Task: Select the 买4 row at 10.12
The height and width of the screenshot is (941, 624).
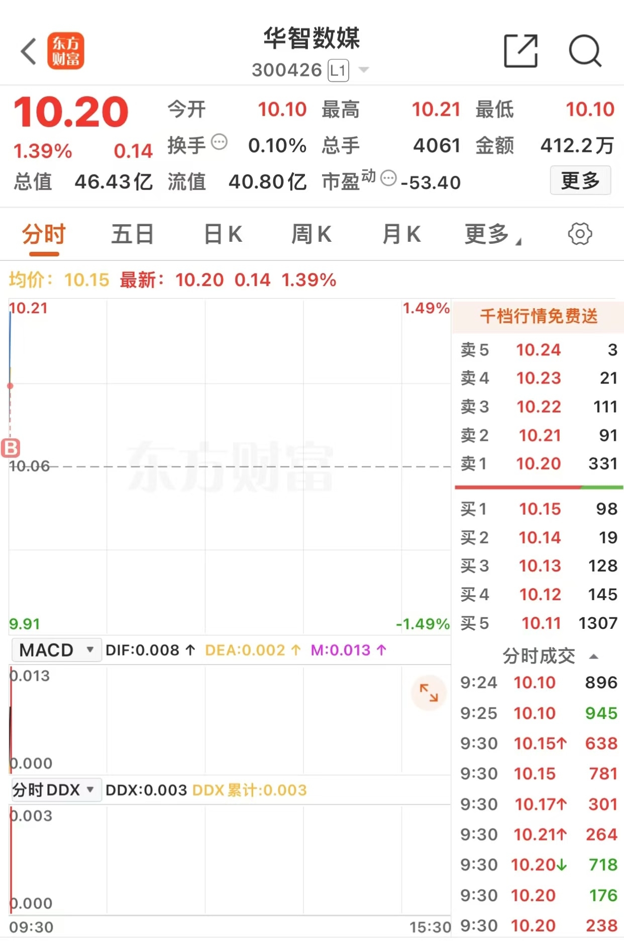Action: point(539,595)
